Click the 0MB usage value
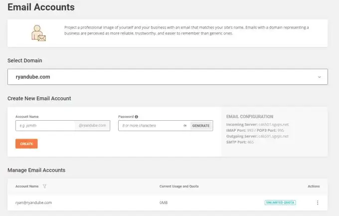This screenshot has height=216, width=339. (164, 203)
